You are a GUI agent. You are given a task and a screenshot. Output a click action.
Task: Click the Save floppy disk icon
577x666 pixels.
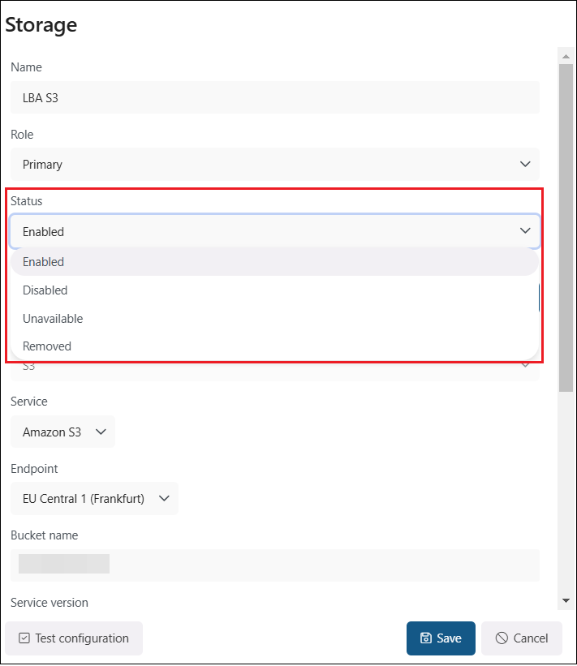(426, 638)
